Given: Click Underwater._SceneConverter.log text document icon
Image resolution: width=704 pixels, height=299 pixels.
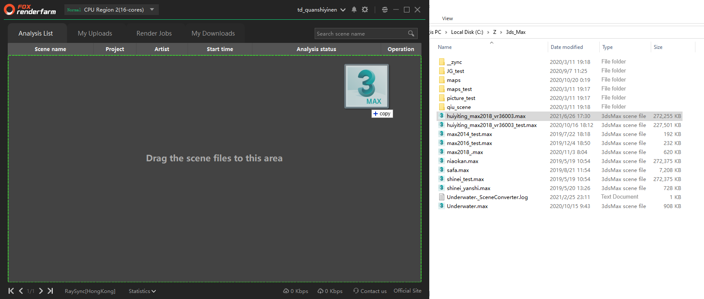Looking at the screenshot, I should (x=441, y=197).
